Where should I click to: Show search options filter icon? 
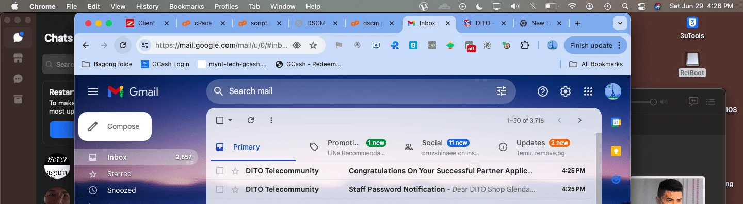click(x=502, y=91)
